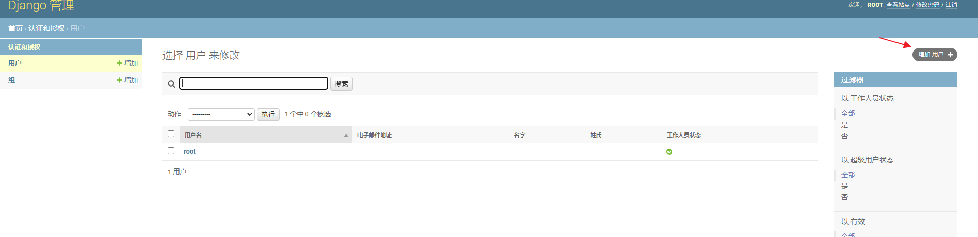Toggle the select-all checkbox in table header
Screen dimensions: 978x237
pos(171,134)
